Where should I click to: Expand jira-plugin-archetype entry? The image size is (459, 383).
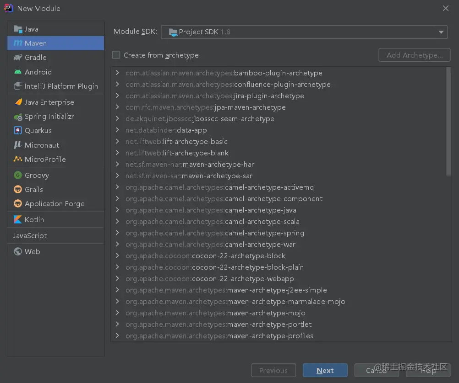click(x=117, y=96)
